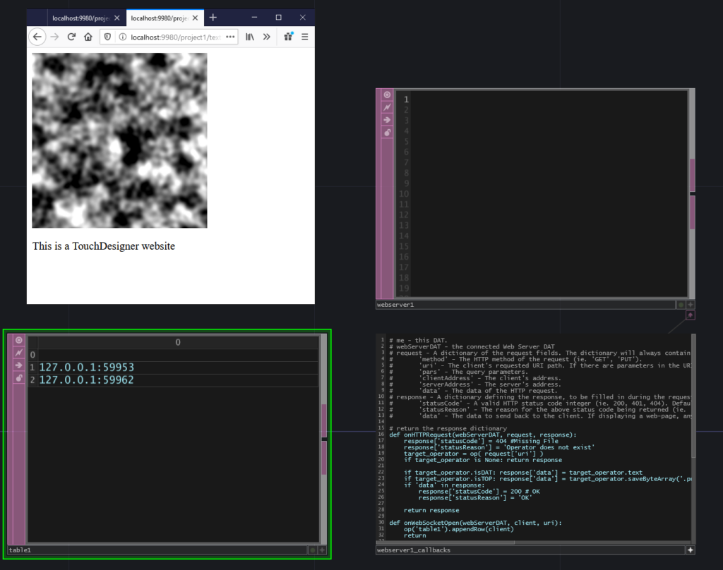Click the onHTTPRequest function definition line
Viewport: 723px width, 570px height.
[483, 435]
